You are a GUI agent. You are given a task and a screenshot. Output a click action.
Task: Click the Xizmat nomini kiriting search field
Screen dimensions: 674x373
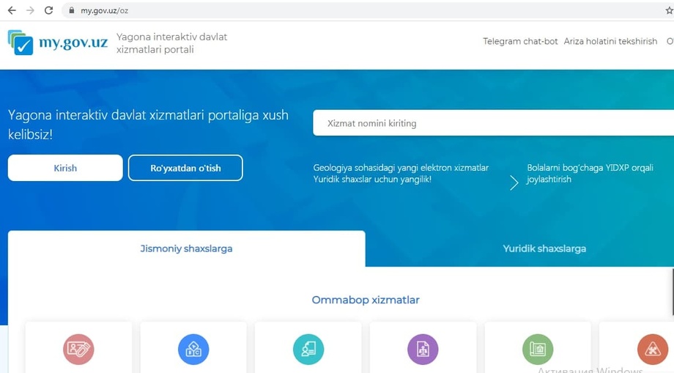click(x=491, y=123)
